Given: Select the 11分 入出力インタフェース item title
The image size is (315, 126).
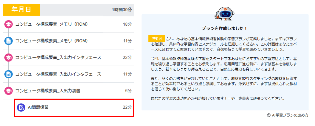Looking at the screenshot, I should click(58, 74).
